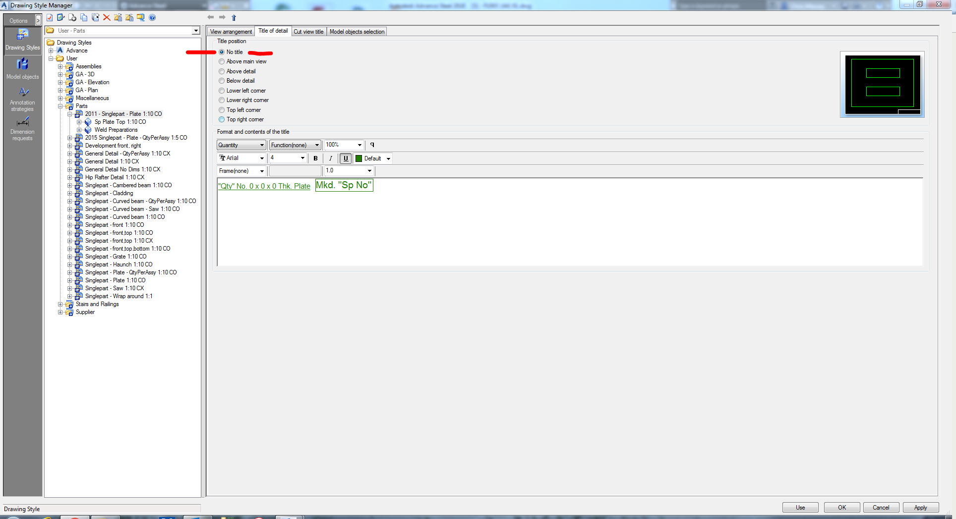
Task: Open the Function(none) dropdown
Action: coord(295,145)
